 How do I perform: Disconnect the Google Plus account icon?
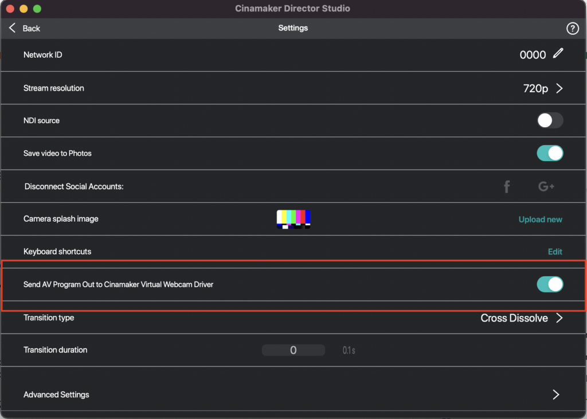coord(546,186)
